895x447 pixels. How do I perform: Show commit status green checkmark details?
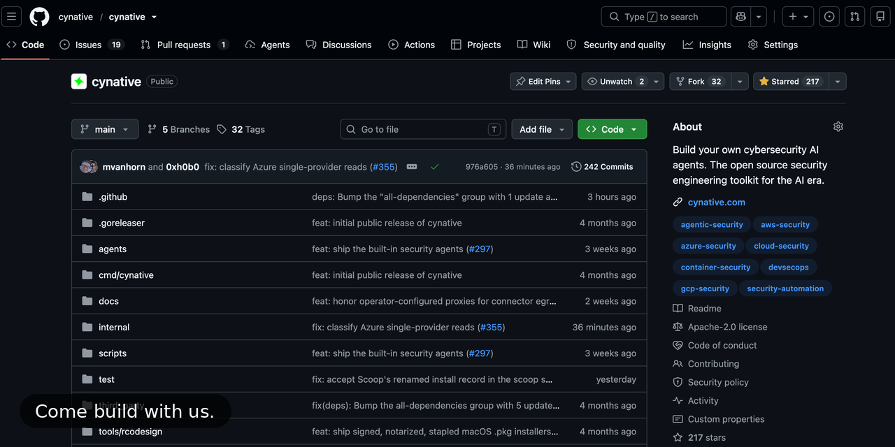pyautogui.click(x=435, y=167)
